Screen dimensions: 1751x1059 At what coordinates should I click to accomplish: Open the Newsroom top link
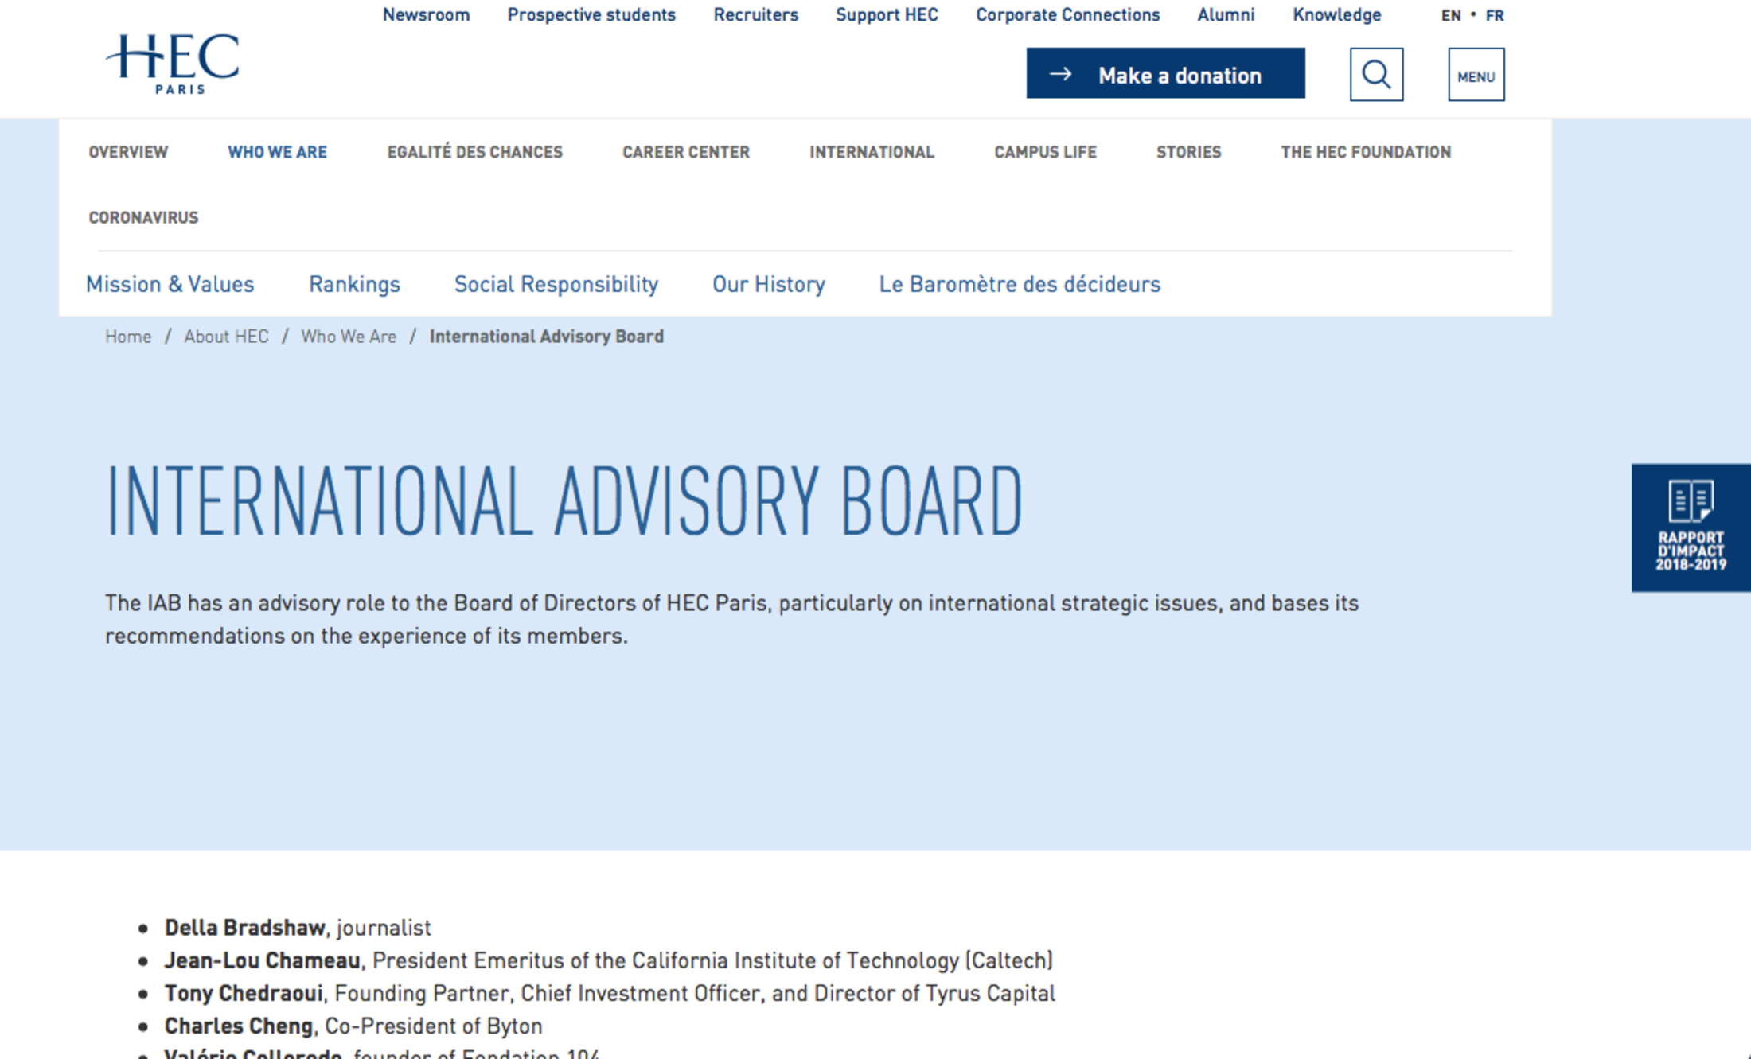[x=426, y=15]
